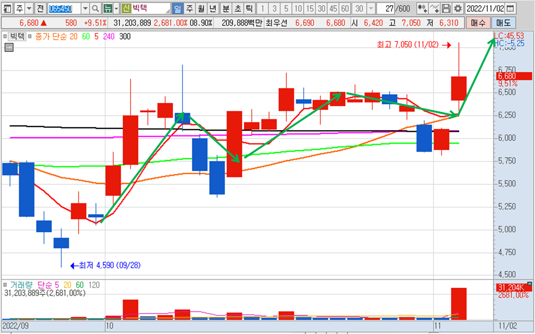Click the black 300 moving average label
The height and width of the screenshot is (334, 535).
coord(125,37)
